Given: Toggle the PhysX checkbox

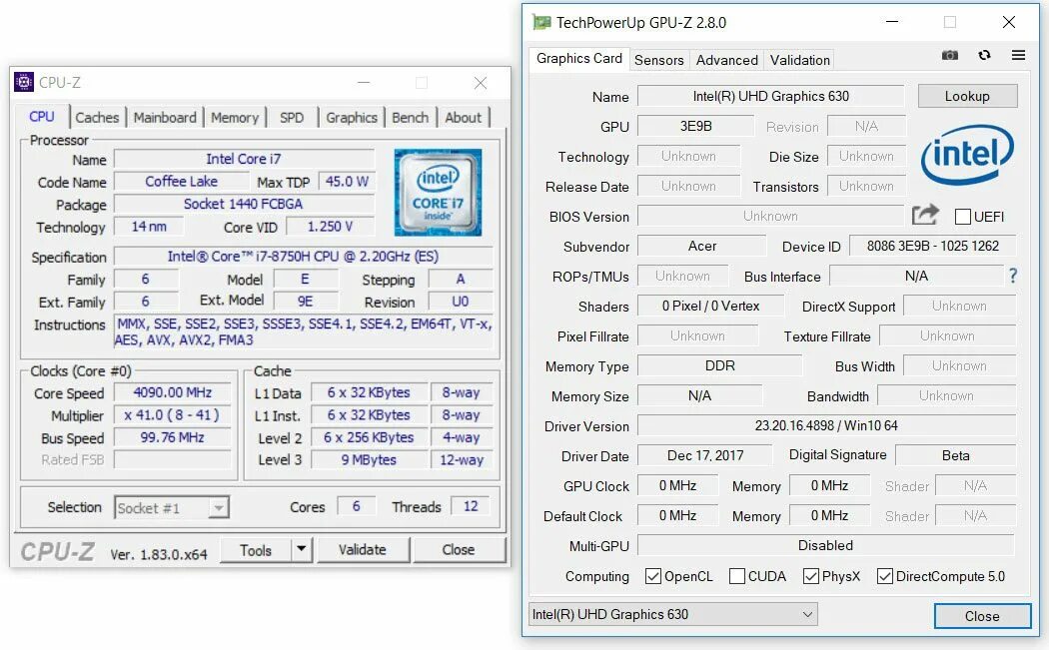Looking at the screenshot, I should (811, 576).
